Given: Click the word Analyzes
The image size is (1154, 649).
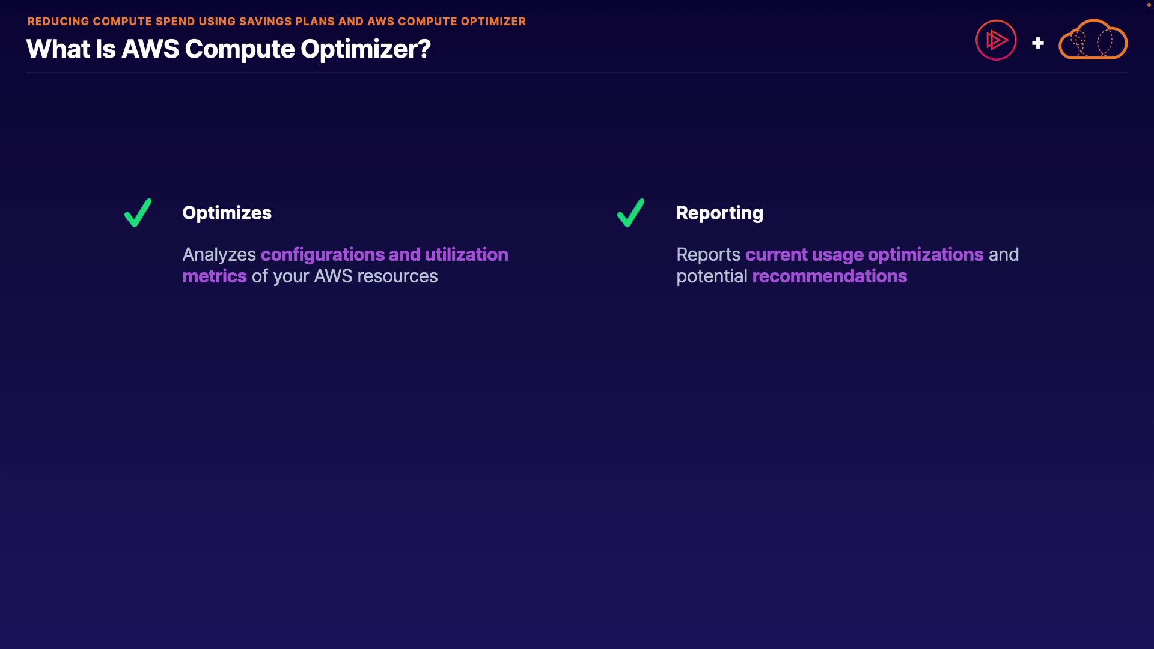Looking at the screenshot, I should [219, 254].
